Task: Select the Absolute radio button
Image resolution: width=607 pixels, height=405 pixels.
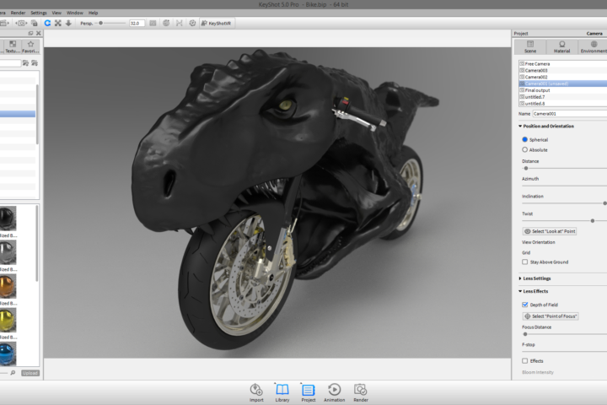Action: 524,149
